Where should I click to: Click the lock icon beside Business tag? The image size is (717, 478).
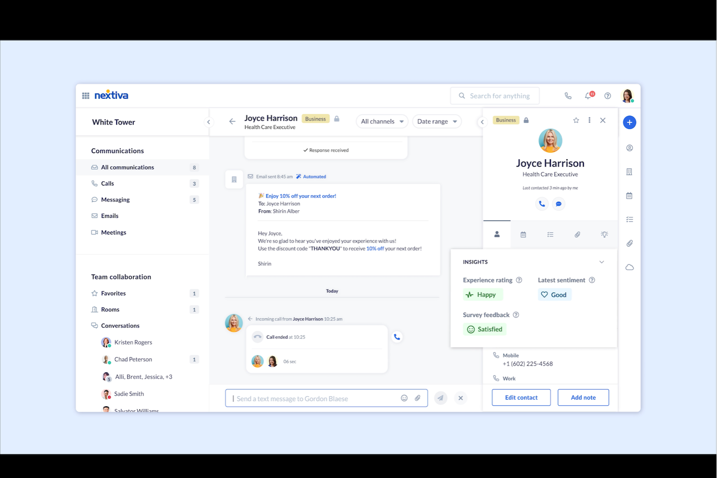point(526,120)
